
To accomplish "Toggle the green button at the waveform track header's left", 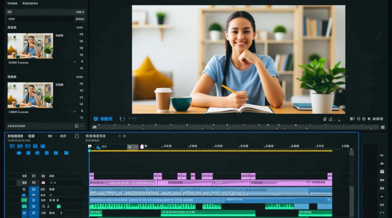I will (24, 206).
